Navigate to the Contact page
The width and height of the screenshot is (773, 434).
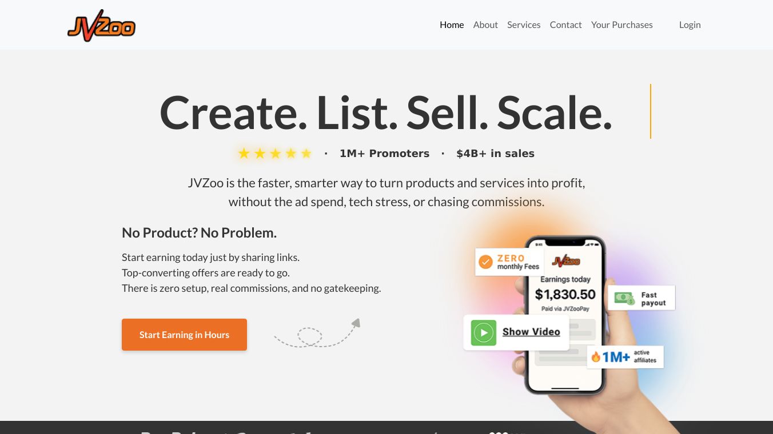[565, 25]
